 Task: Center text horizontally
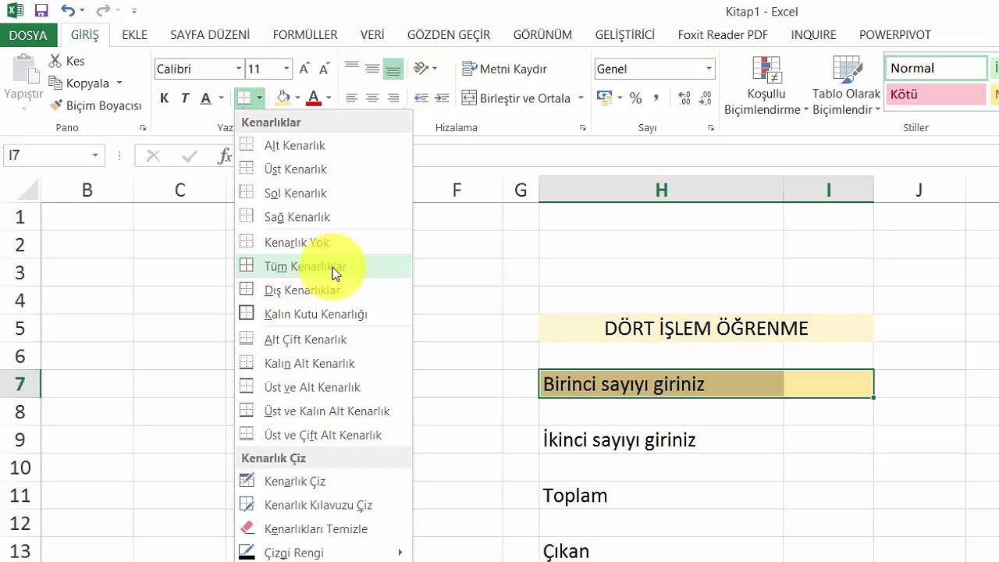372,98
